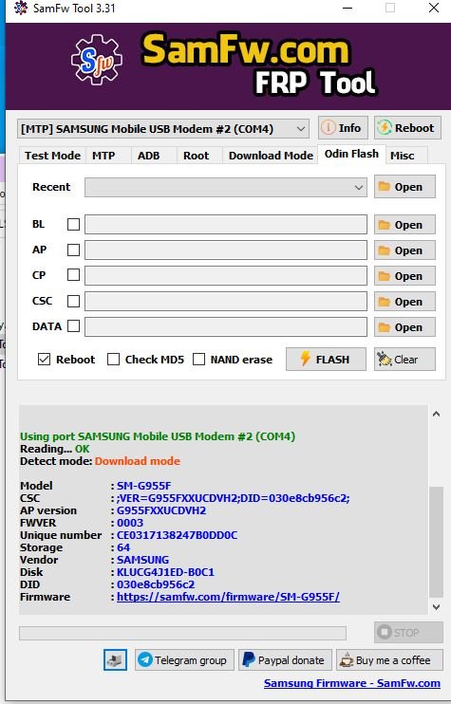Viewport: 451px width, 704px height.
Task: Close the SamFw Tool window
Action: tap(434, 9)
